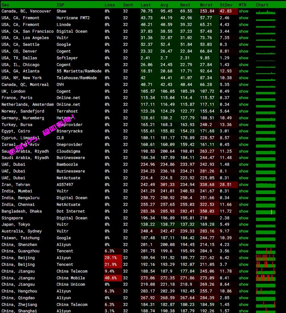Show MTR for India, Mumbai Vultr
Image resolution: width=286 pixels, height=313 pixels.
point(244,191)
